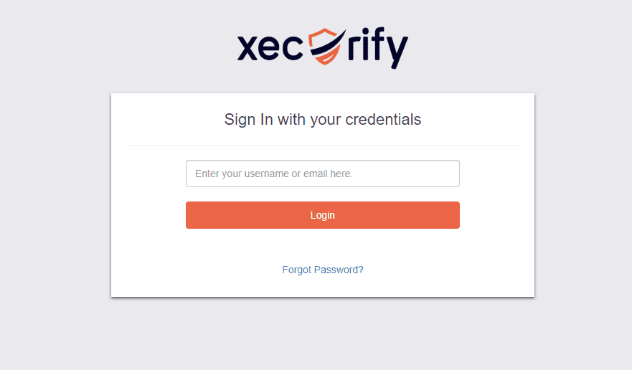Click the "rify" letters of the logo

377,47
